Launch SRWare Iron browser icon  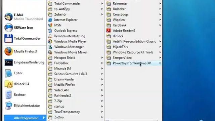click(8, 28)
